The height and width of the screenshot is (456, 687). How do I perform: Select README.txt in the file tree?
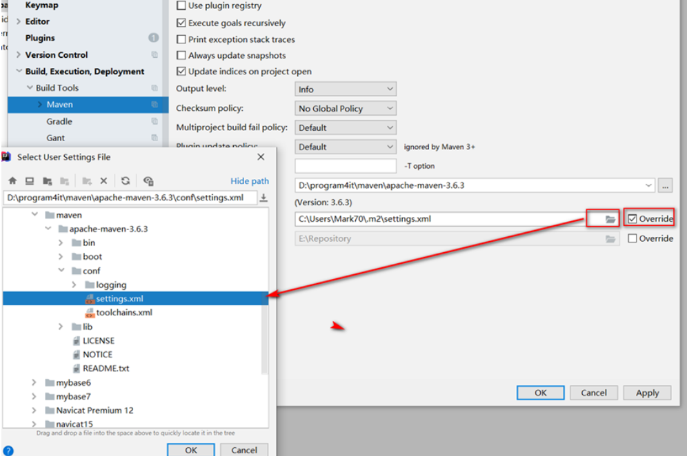point(106,369)
